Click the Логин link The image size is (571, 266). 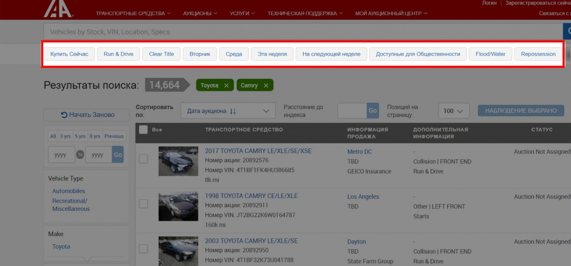click(489, 3)
